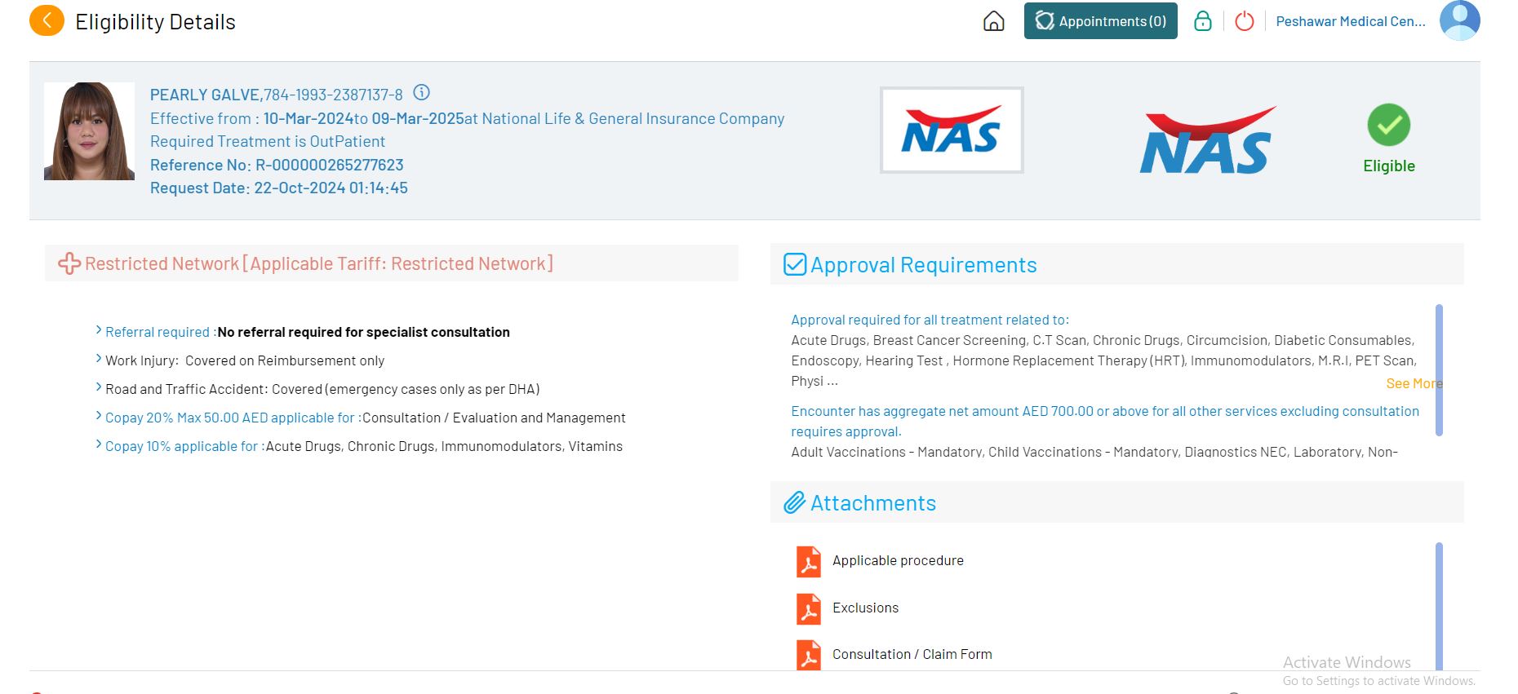Click the Approval Requirements panel scrollbar
Viewport: 1518px width, 694px height.
click(x=1439, y=369)
